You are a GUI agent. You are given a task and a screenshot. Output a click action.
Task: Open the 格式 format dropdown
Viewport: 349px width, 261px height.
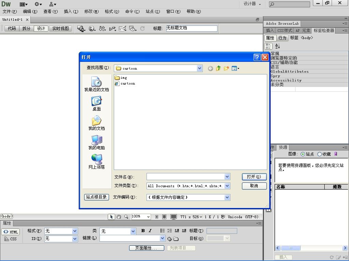75,231
